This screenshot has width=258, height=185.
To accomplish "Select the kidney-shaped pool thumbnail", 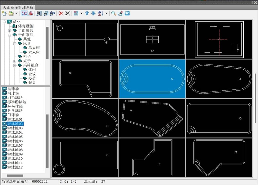I will [85, 118].
